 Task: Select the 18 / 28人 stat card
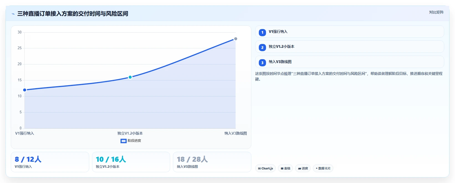212,162
